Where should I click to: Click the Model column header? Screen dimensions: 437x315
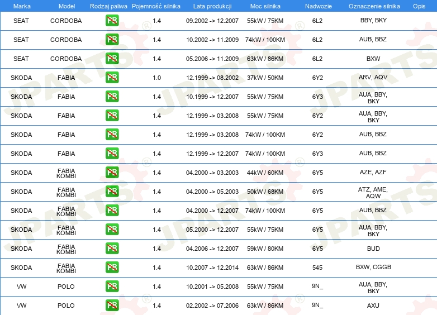click(66, 6)
